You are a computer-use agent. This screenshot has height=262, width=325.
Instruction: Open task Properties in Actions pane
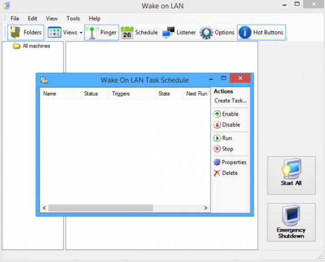(x=230, y=162)
